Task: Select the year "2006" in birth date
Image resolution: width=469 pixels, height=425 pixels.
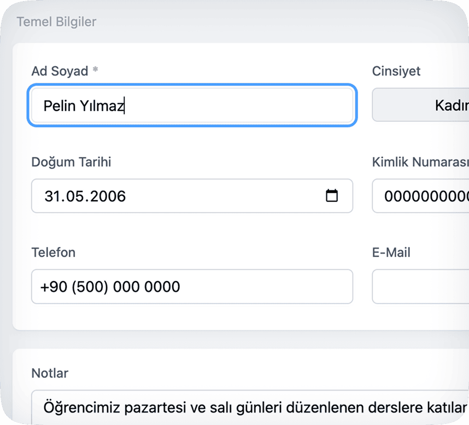Action: click(x=108, y=196)
